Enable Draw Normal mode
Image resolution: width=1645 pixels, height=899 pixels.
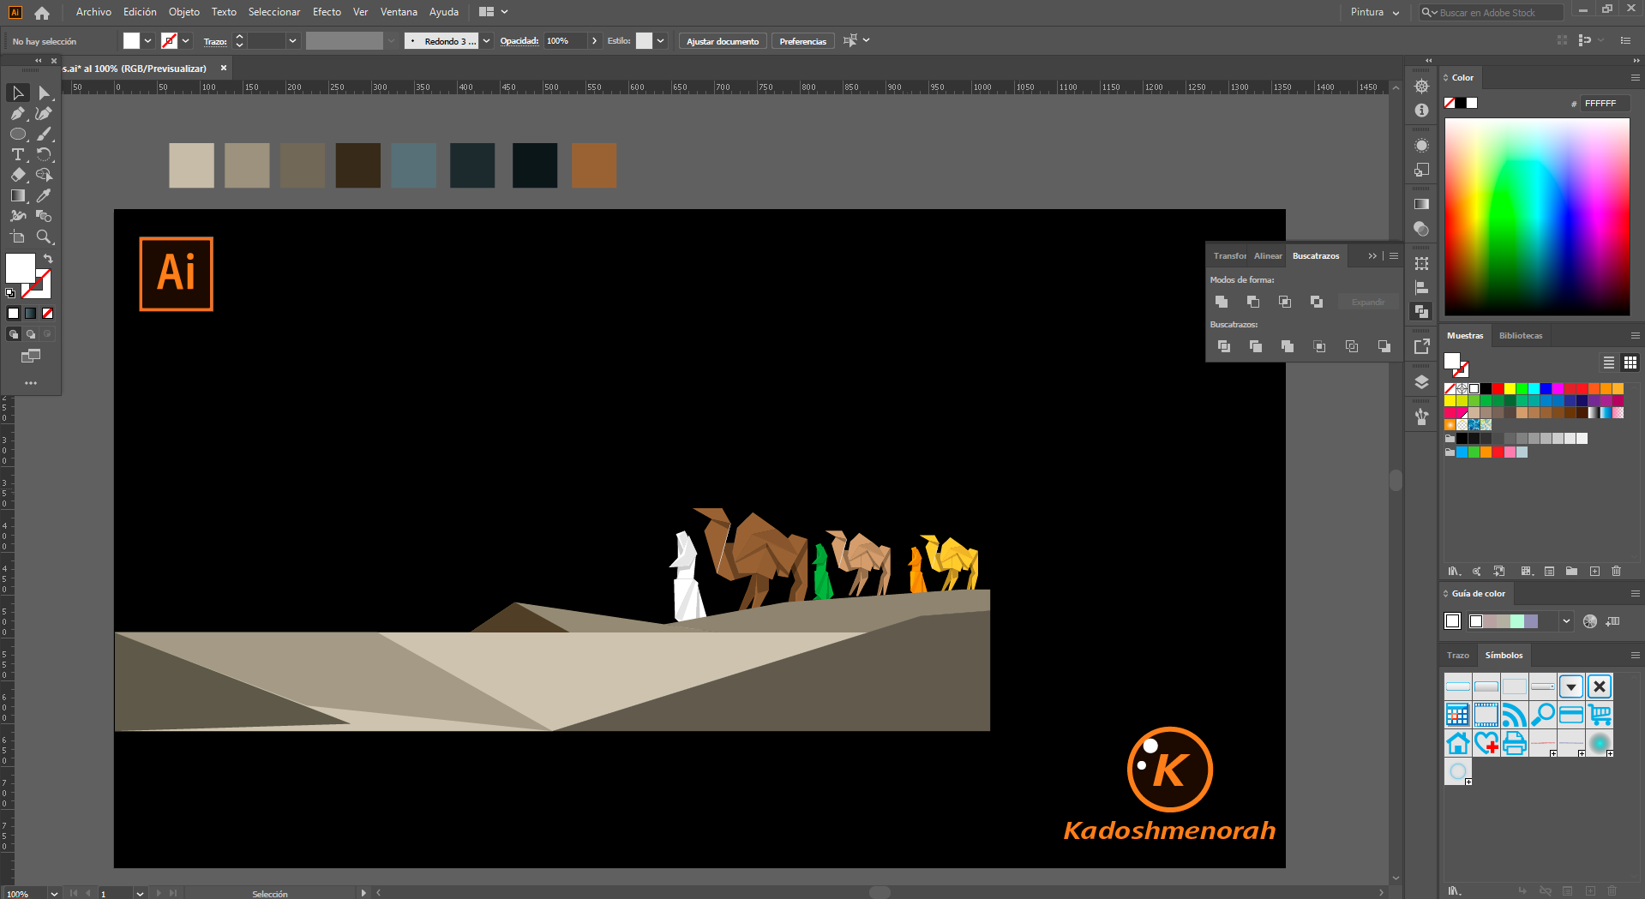[14, 334]
